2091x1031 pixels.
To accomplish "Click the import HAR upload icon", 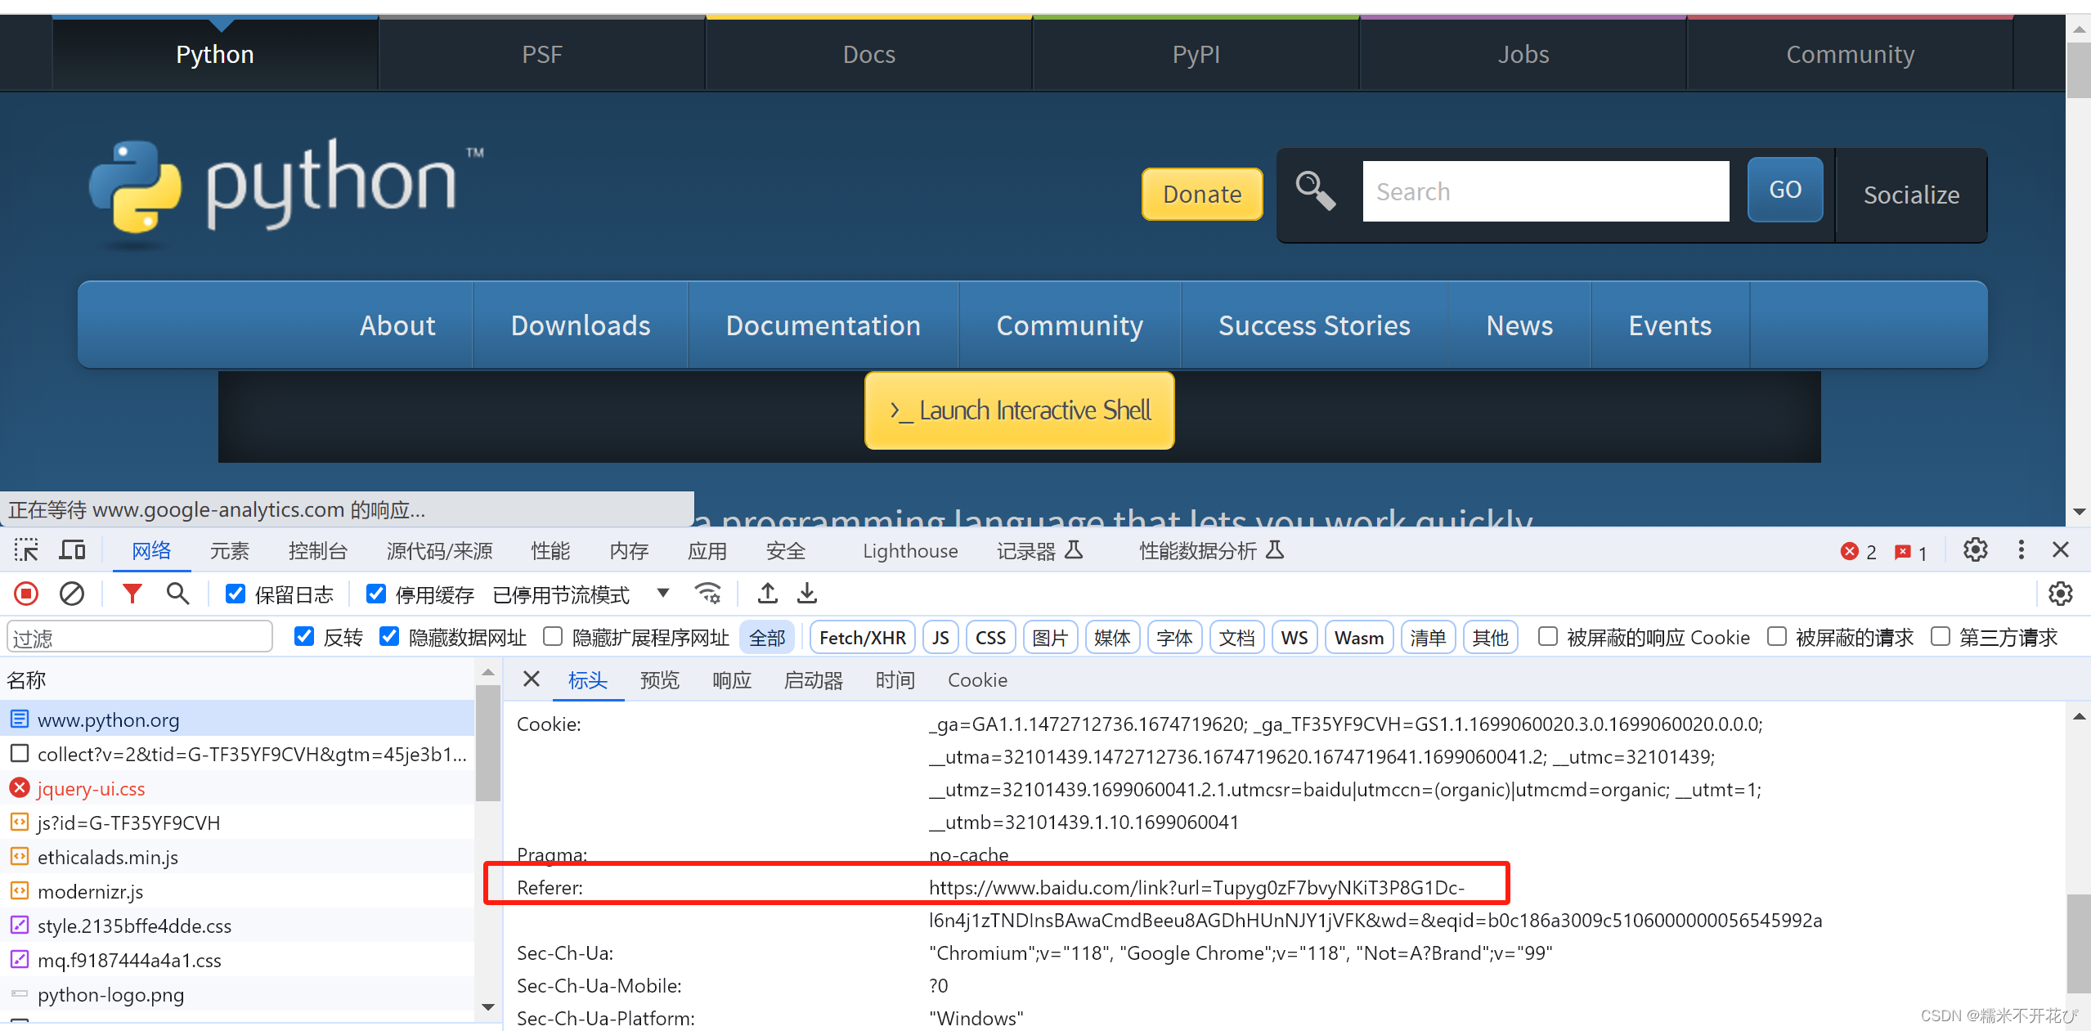I will click(767, 594).
